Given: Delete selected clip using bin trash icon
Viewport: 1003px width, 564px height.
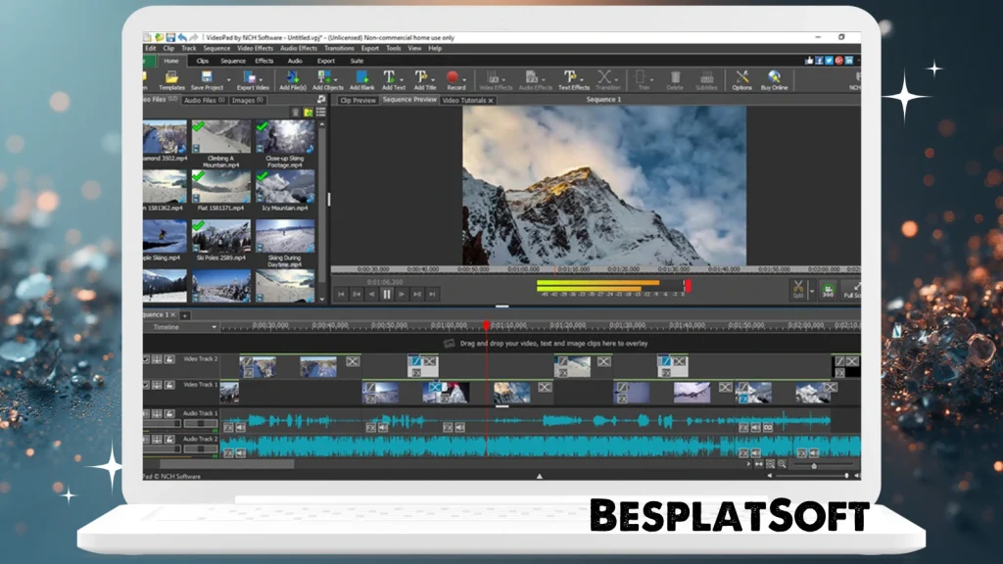Looking at the screenshot, I should 296,112.
